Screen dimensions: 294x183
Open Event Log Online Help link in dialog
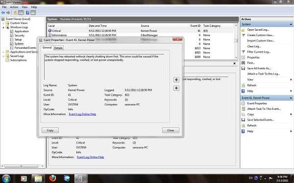[82, 114]
